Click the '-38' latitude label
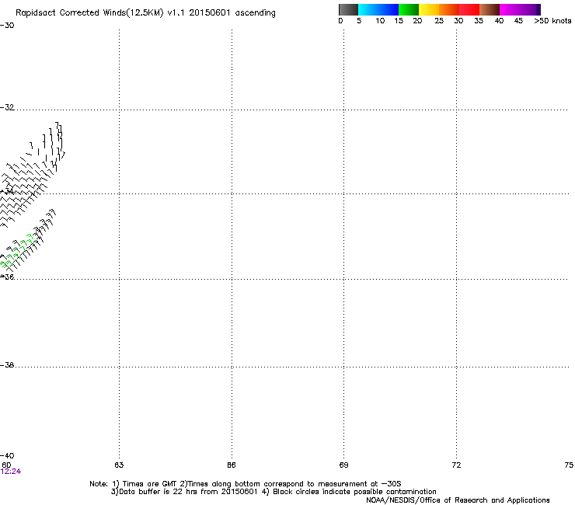 pyautogui.click(x=7, y=365)
